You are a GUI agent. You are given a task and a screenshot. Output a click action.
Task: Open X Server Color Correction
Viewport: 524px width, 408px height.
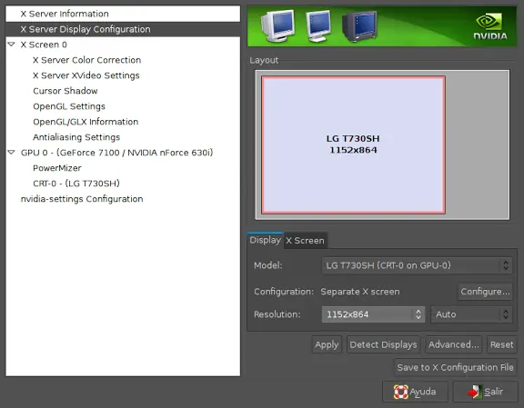tap(87, 60)
